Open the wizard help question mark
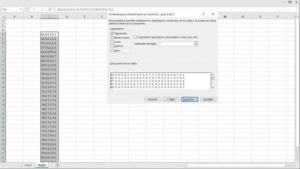Screen dimensions: 300x169 click(203, 14)
